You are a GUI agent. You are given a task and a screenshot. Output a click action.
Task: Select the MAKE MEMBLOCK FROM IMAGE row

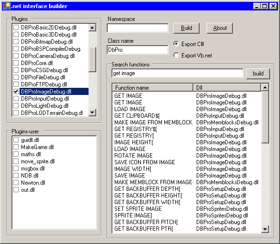[187, 182]
